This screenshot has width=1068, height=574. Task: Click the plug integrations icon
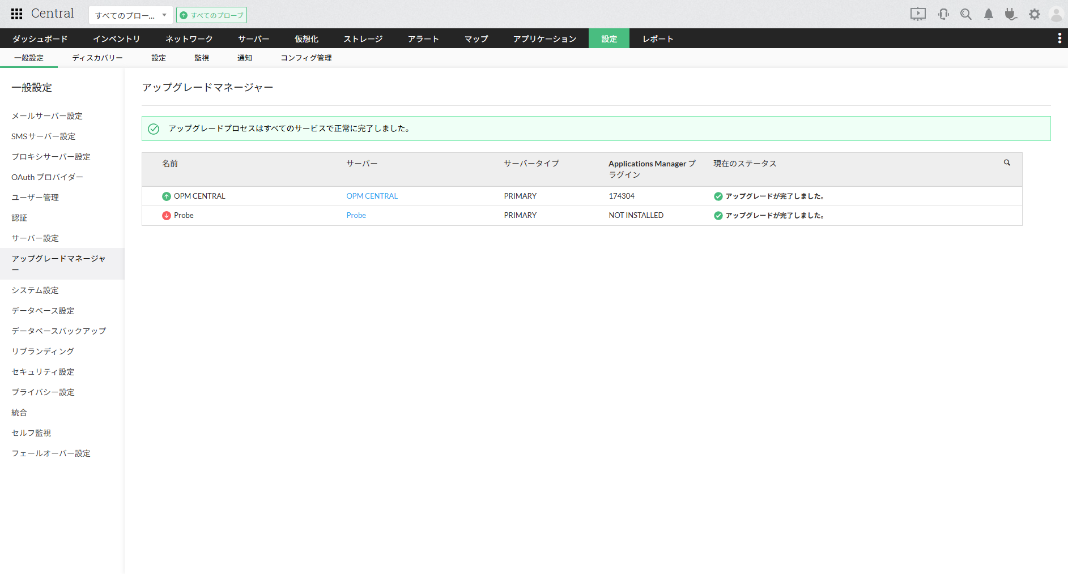click(1011, 14)
